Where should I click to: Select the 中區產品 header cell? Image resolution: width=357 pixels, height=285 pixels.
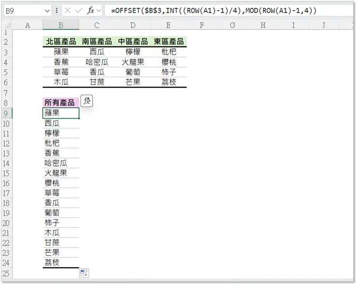click(x=133, y=42)
